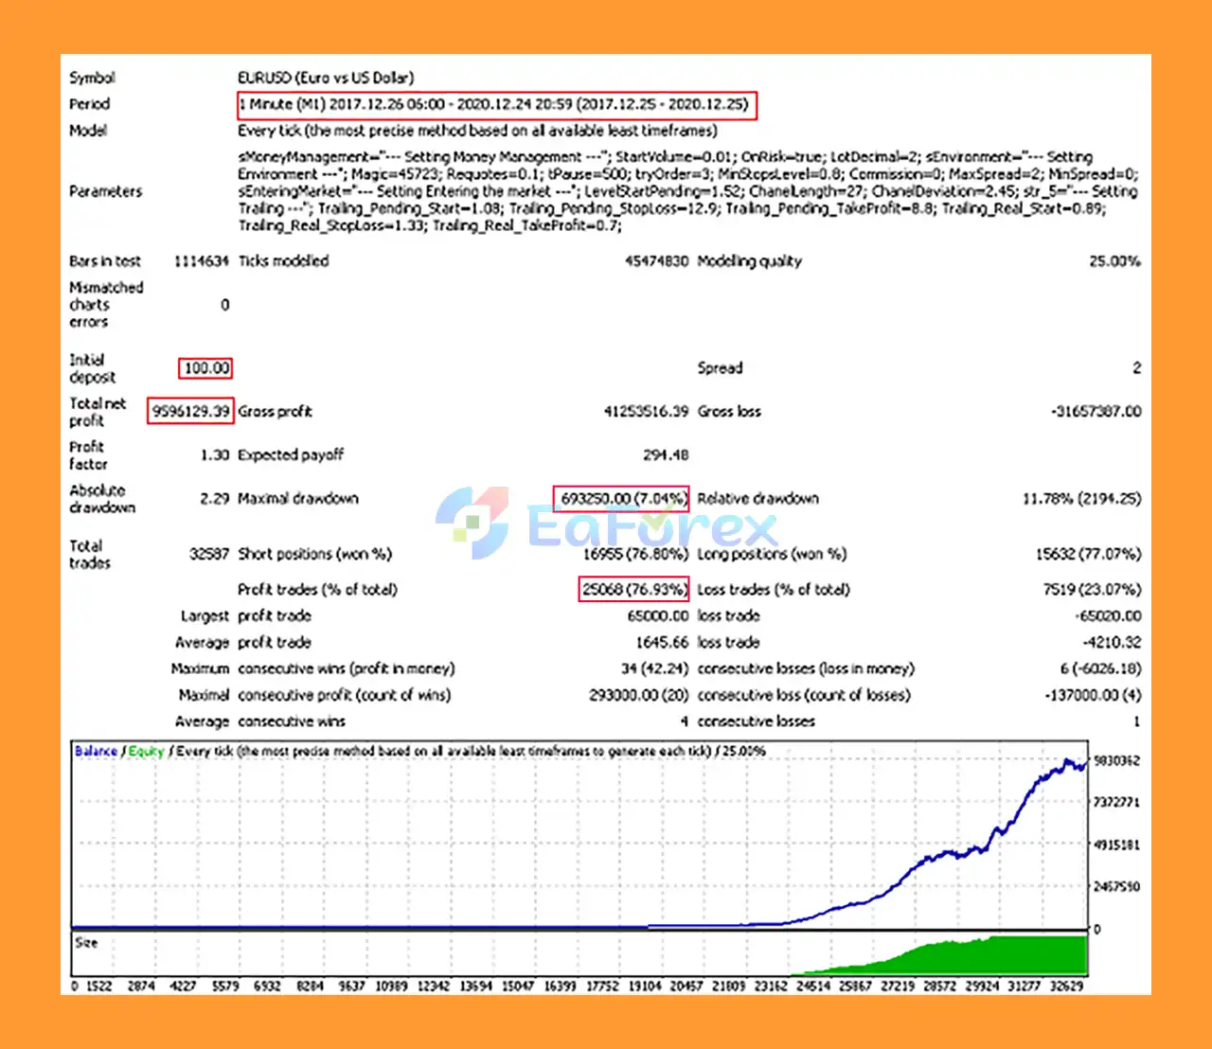
Task: Click the peak of the blue balance curve
Action: (1068, 760)
